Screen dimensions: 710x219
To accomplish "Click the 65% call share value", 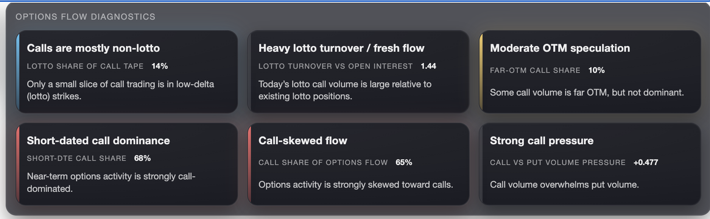I will coord(403,162).
